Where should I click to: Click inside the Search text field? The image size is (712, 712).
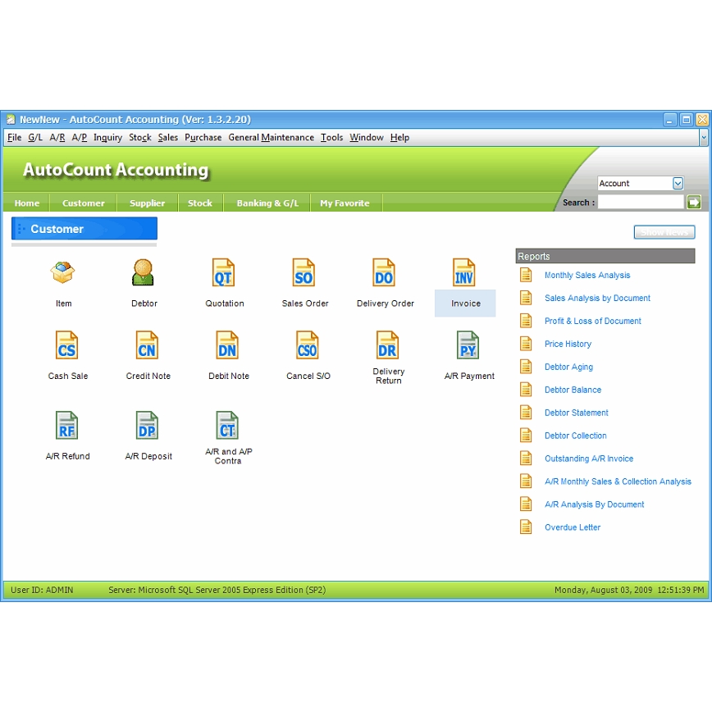tap(640, 202)
